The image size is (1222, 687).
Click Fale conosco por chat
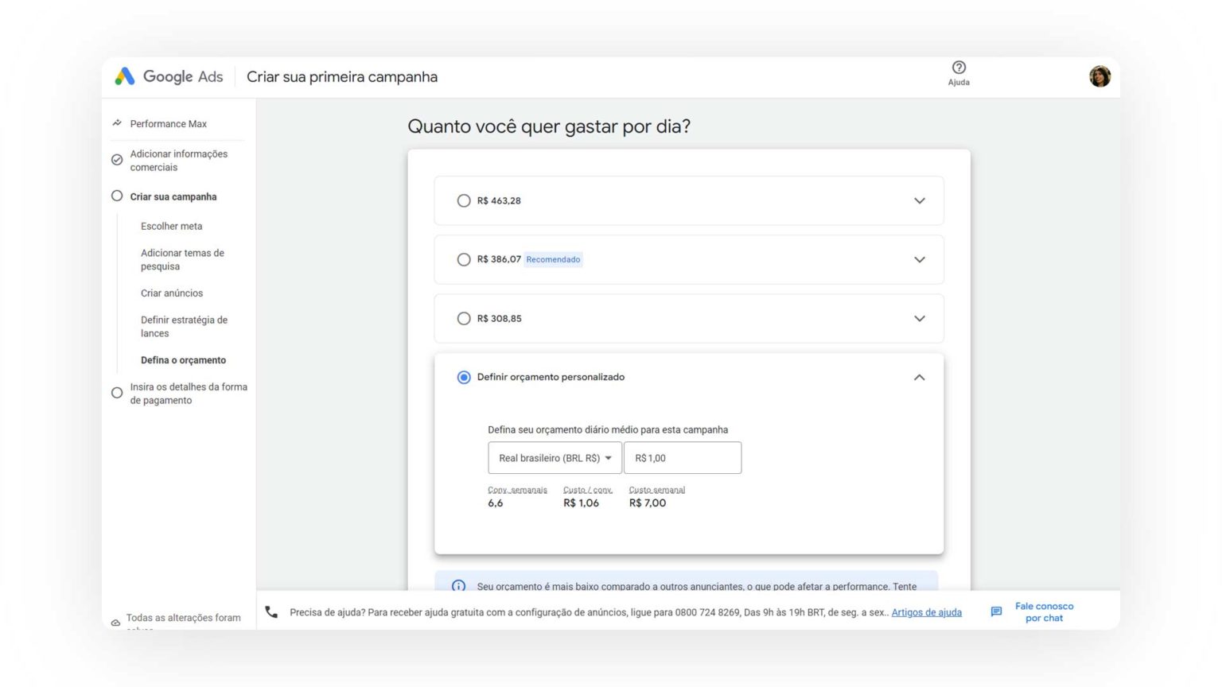[x=1044, y=611]
